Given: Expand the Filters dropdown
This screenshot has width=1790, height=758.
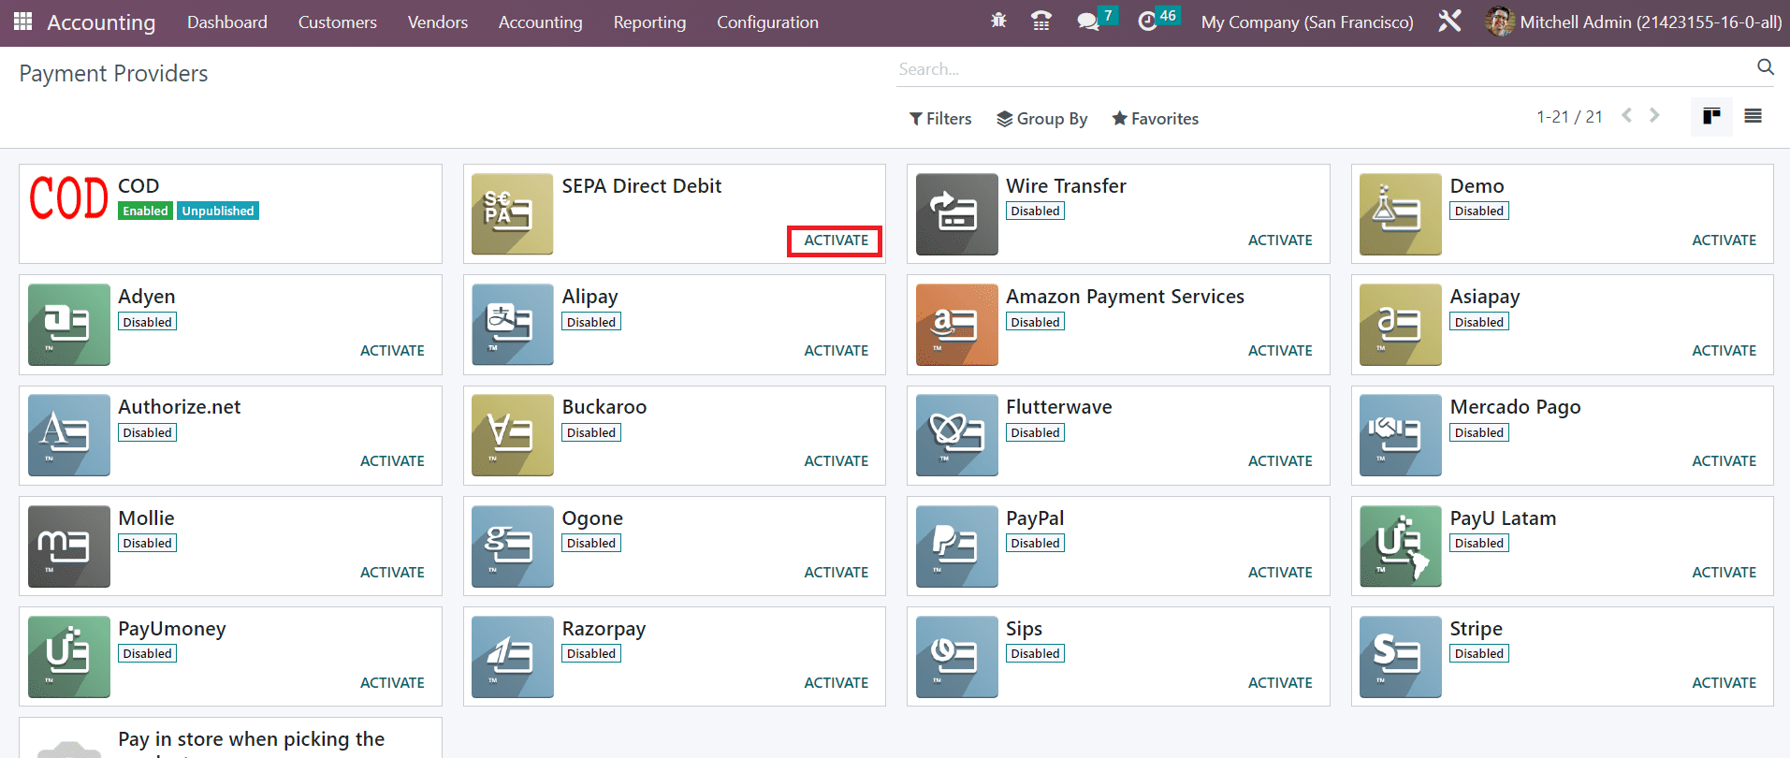Looking at the screenshot, I should (x=940, y=119).
